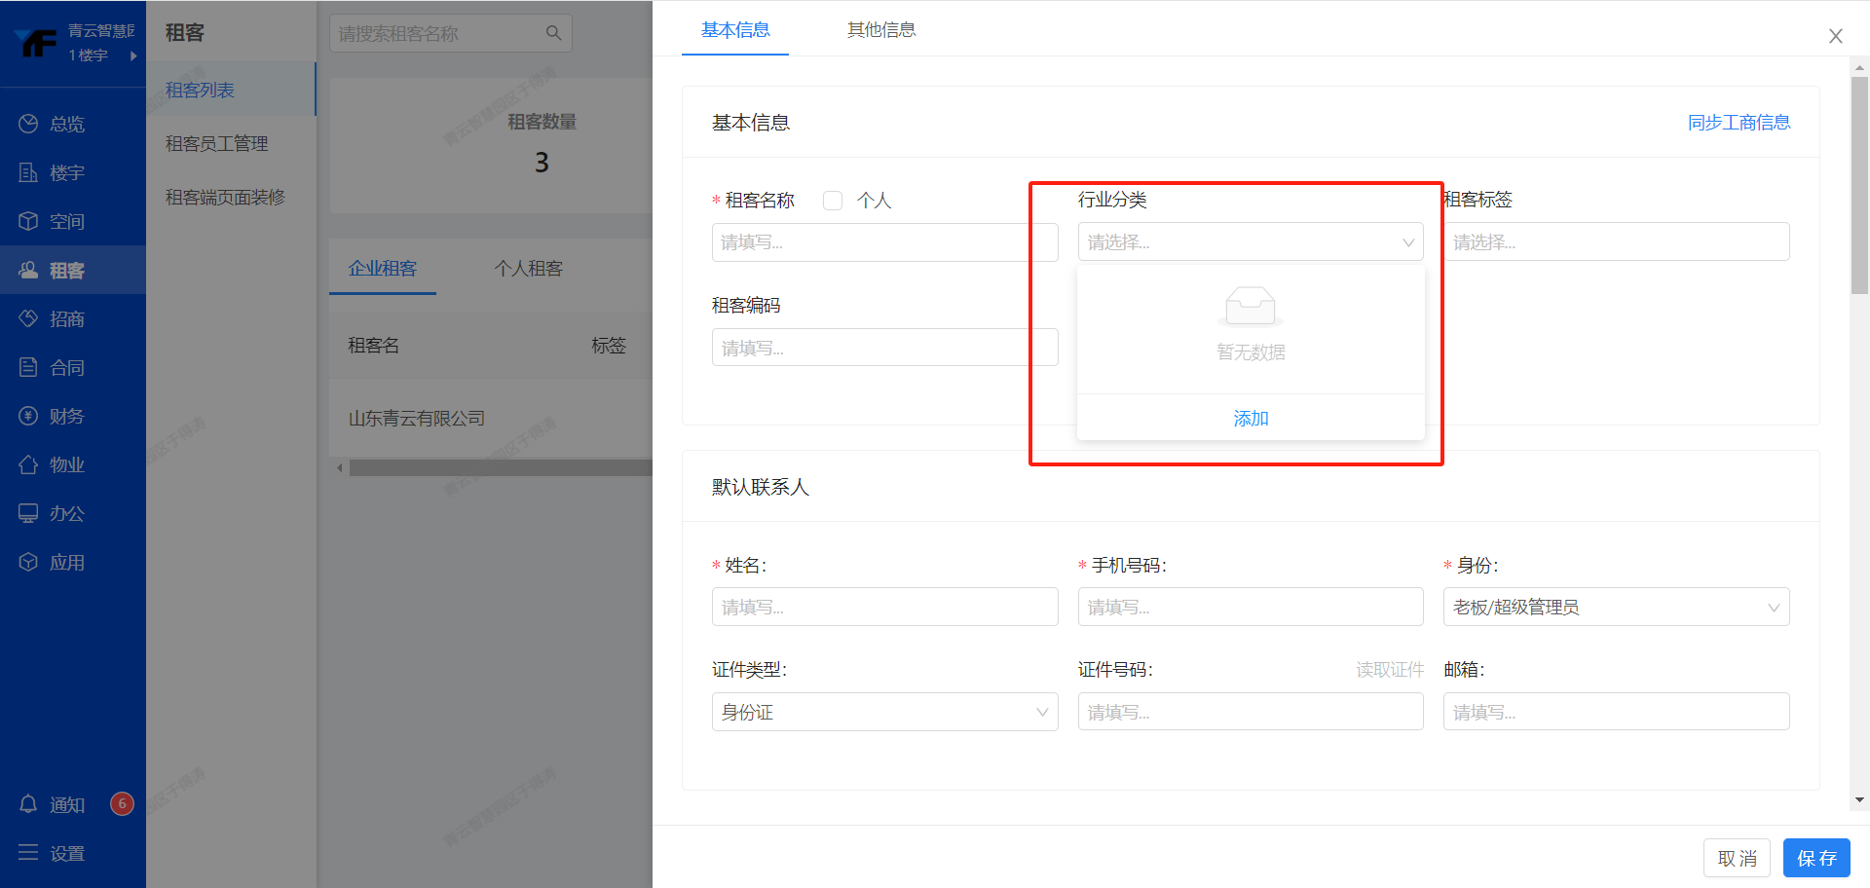Open 通知 notifications bell icon

point(28,804)
